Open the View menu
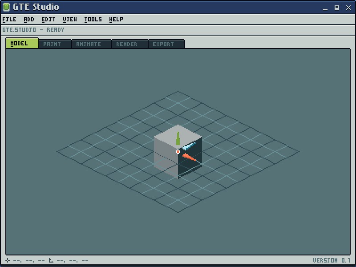Screen dimensions: 356x267 click(x=70, y=20)
